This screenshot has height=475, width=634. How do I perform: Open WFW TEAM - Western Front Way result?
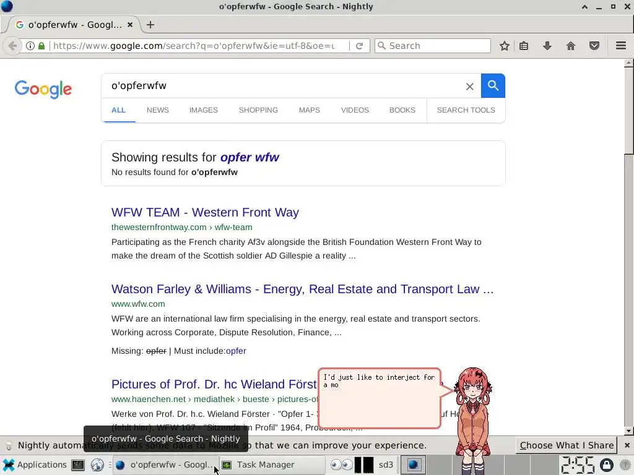click(x=205, y=212)
